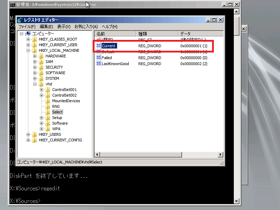Select the Setup key label
The height and width of the screenshot is (210, 280).
click(57, 118)
